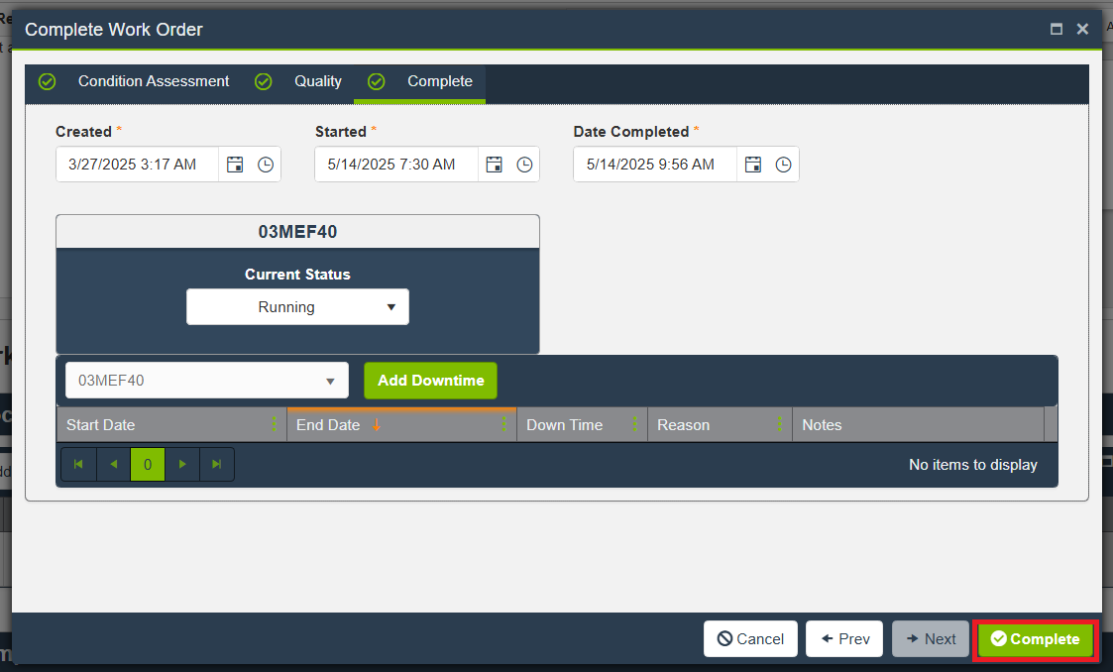This screenshot has width=1113, height=672.
Task: Open the calendar picker for Created date
Action: point(235,164)
